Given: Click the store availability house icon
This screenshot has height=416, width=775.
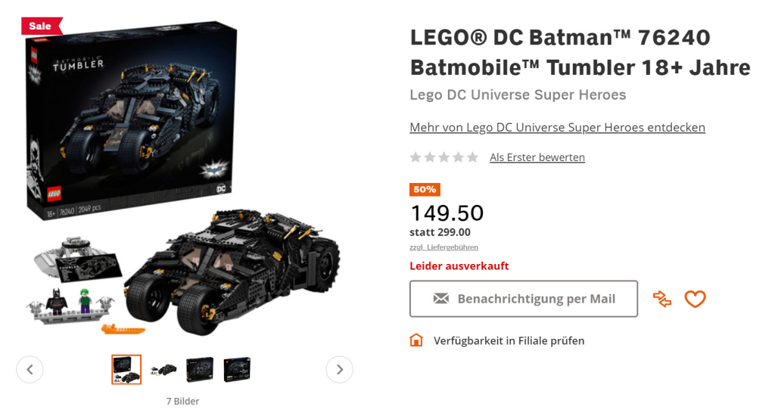Looking at the screenshot, I should [x=416, y=340].
